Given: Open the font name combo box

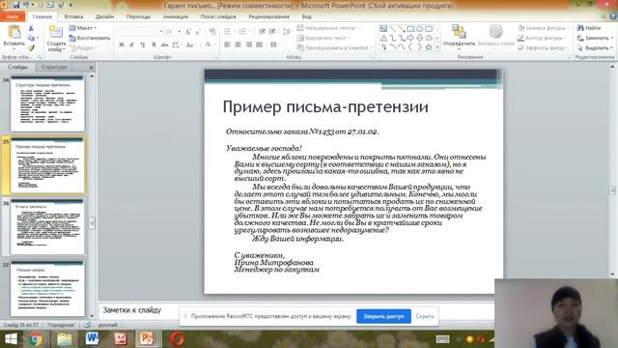Looking at the screenshot, I should [x=139, y=32].
